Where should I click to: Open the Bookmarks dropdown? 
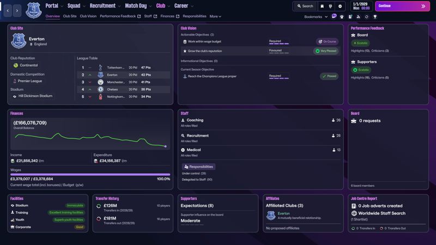click(x=316, y=17)
